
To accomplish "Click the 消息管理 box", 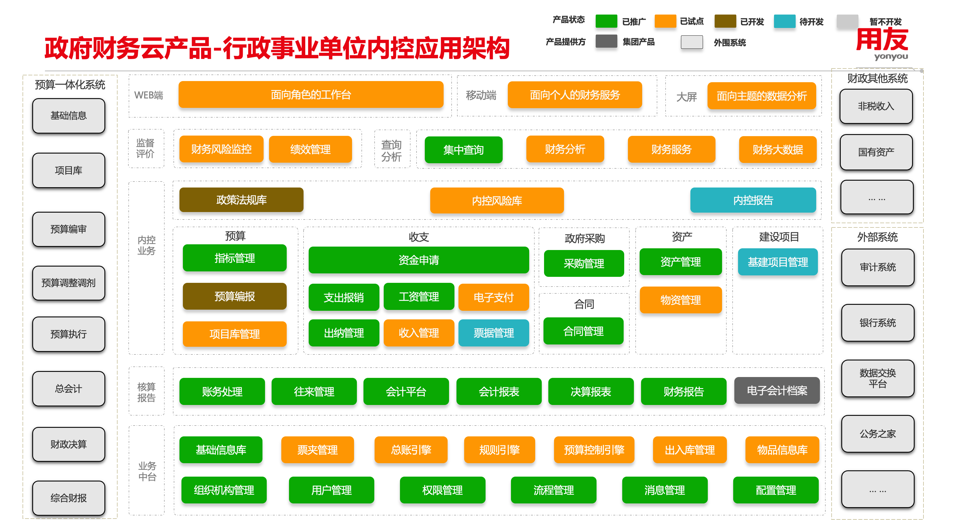I will [x=665, y=490].
